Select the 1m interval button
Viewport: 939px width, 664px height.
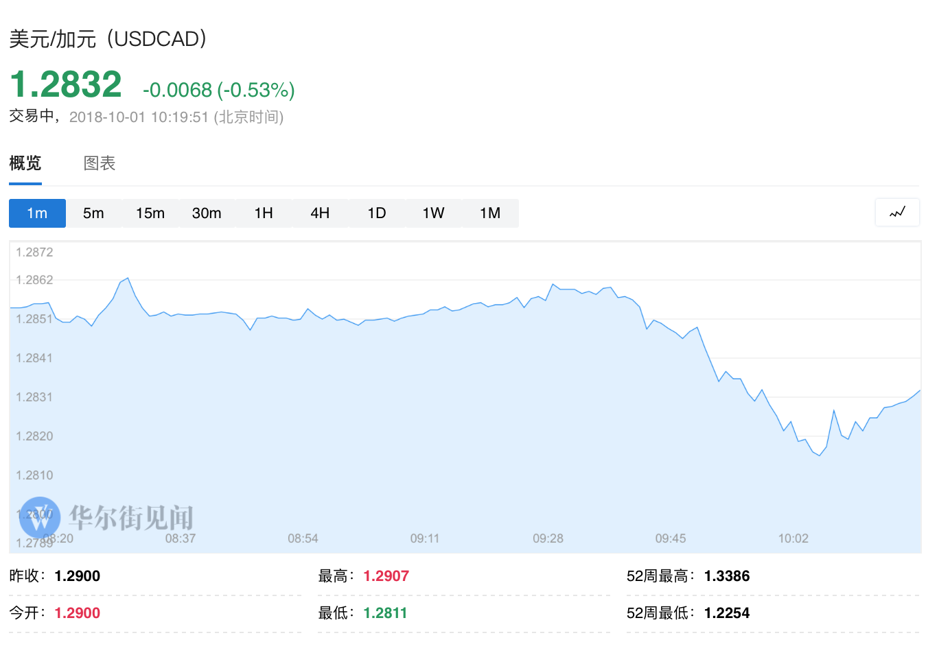pos(37,213)
